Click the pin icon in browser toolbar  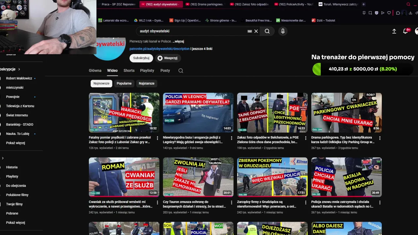click(364, 13)
